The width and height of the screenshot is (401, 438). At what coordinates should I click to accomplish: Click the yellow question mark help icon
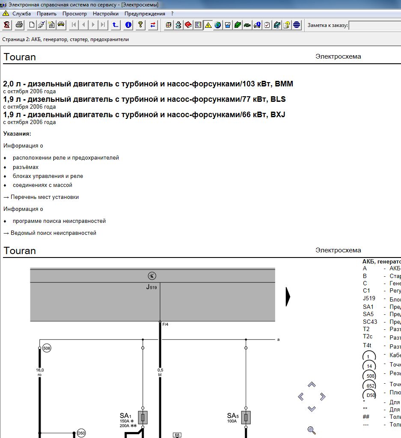point(140,25)
